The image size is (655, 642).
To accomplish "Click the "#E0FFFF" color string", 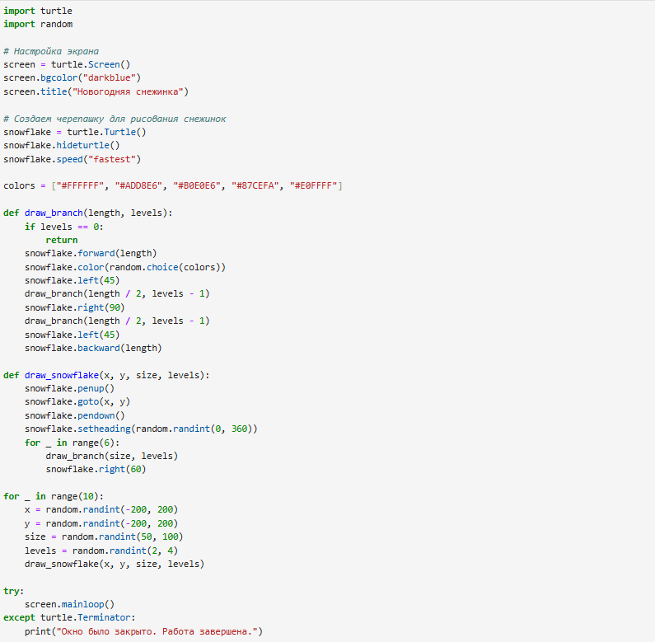I will pyautogui.click(x=314, y=186).
